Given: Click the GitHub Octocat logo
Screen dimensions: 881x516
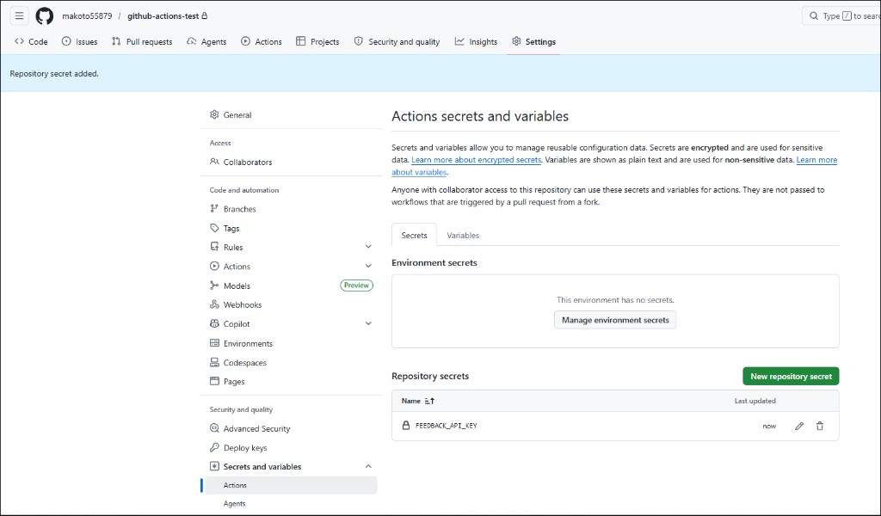Looking at the screenshot, I should [45, 15].
